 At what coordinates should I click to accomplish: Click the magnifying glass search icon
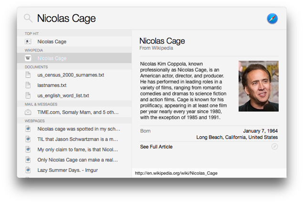[x=28, y=19]
